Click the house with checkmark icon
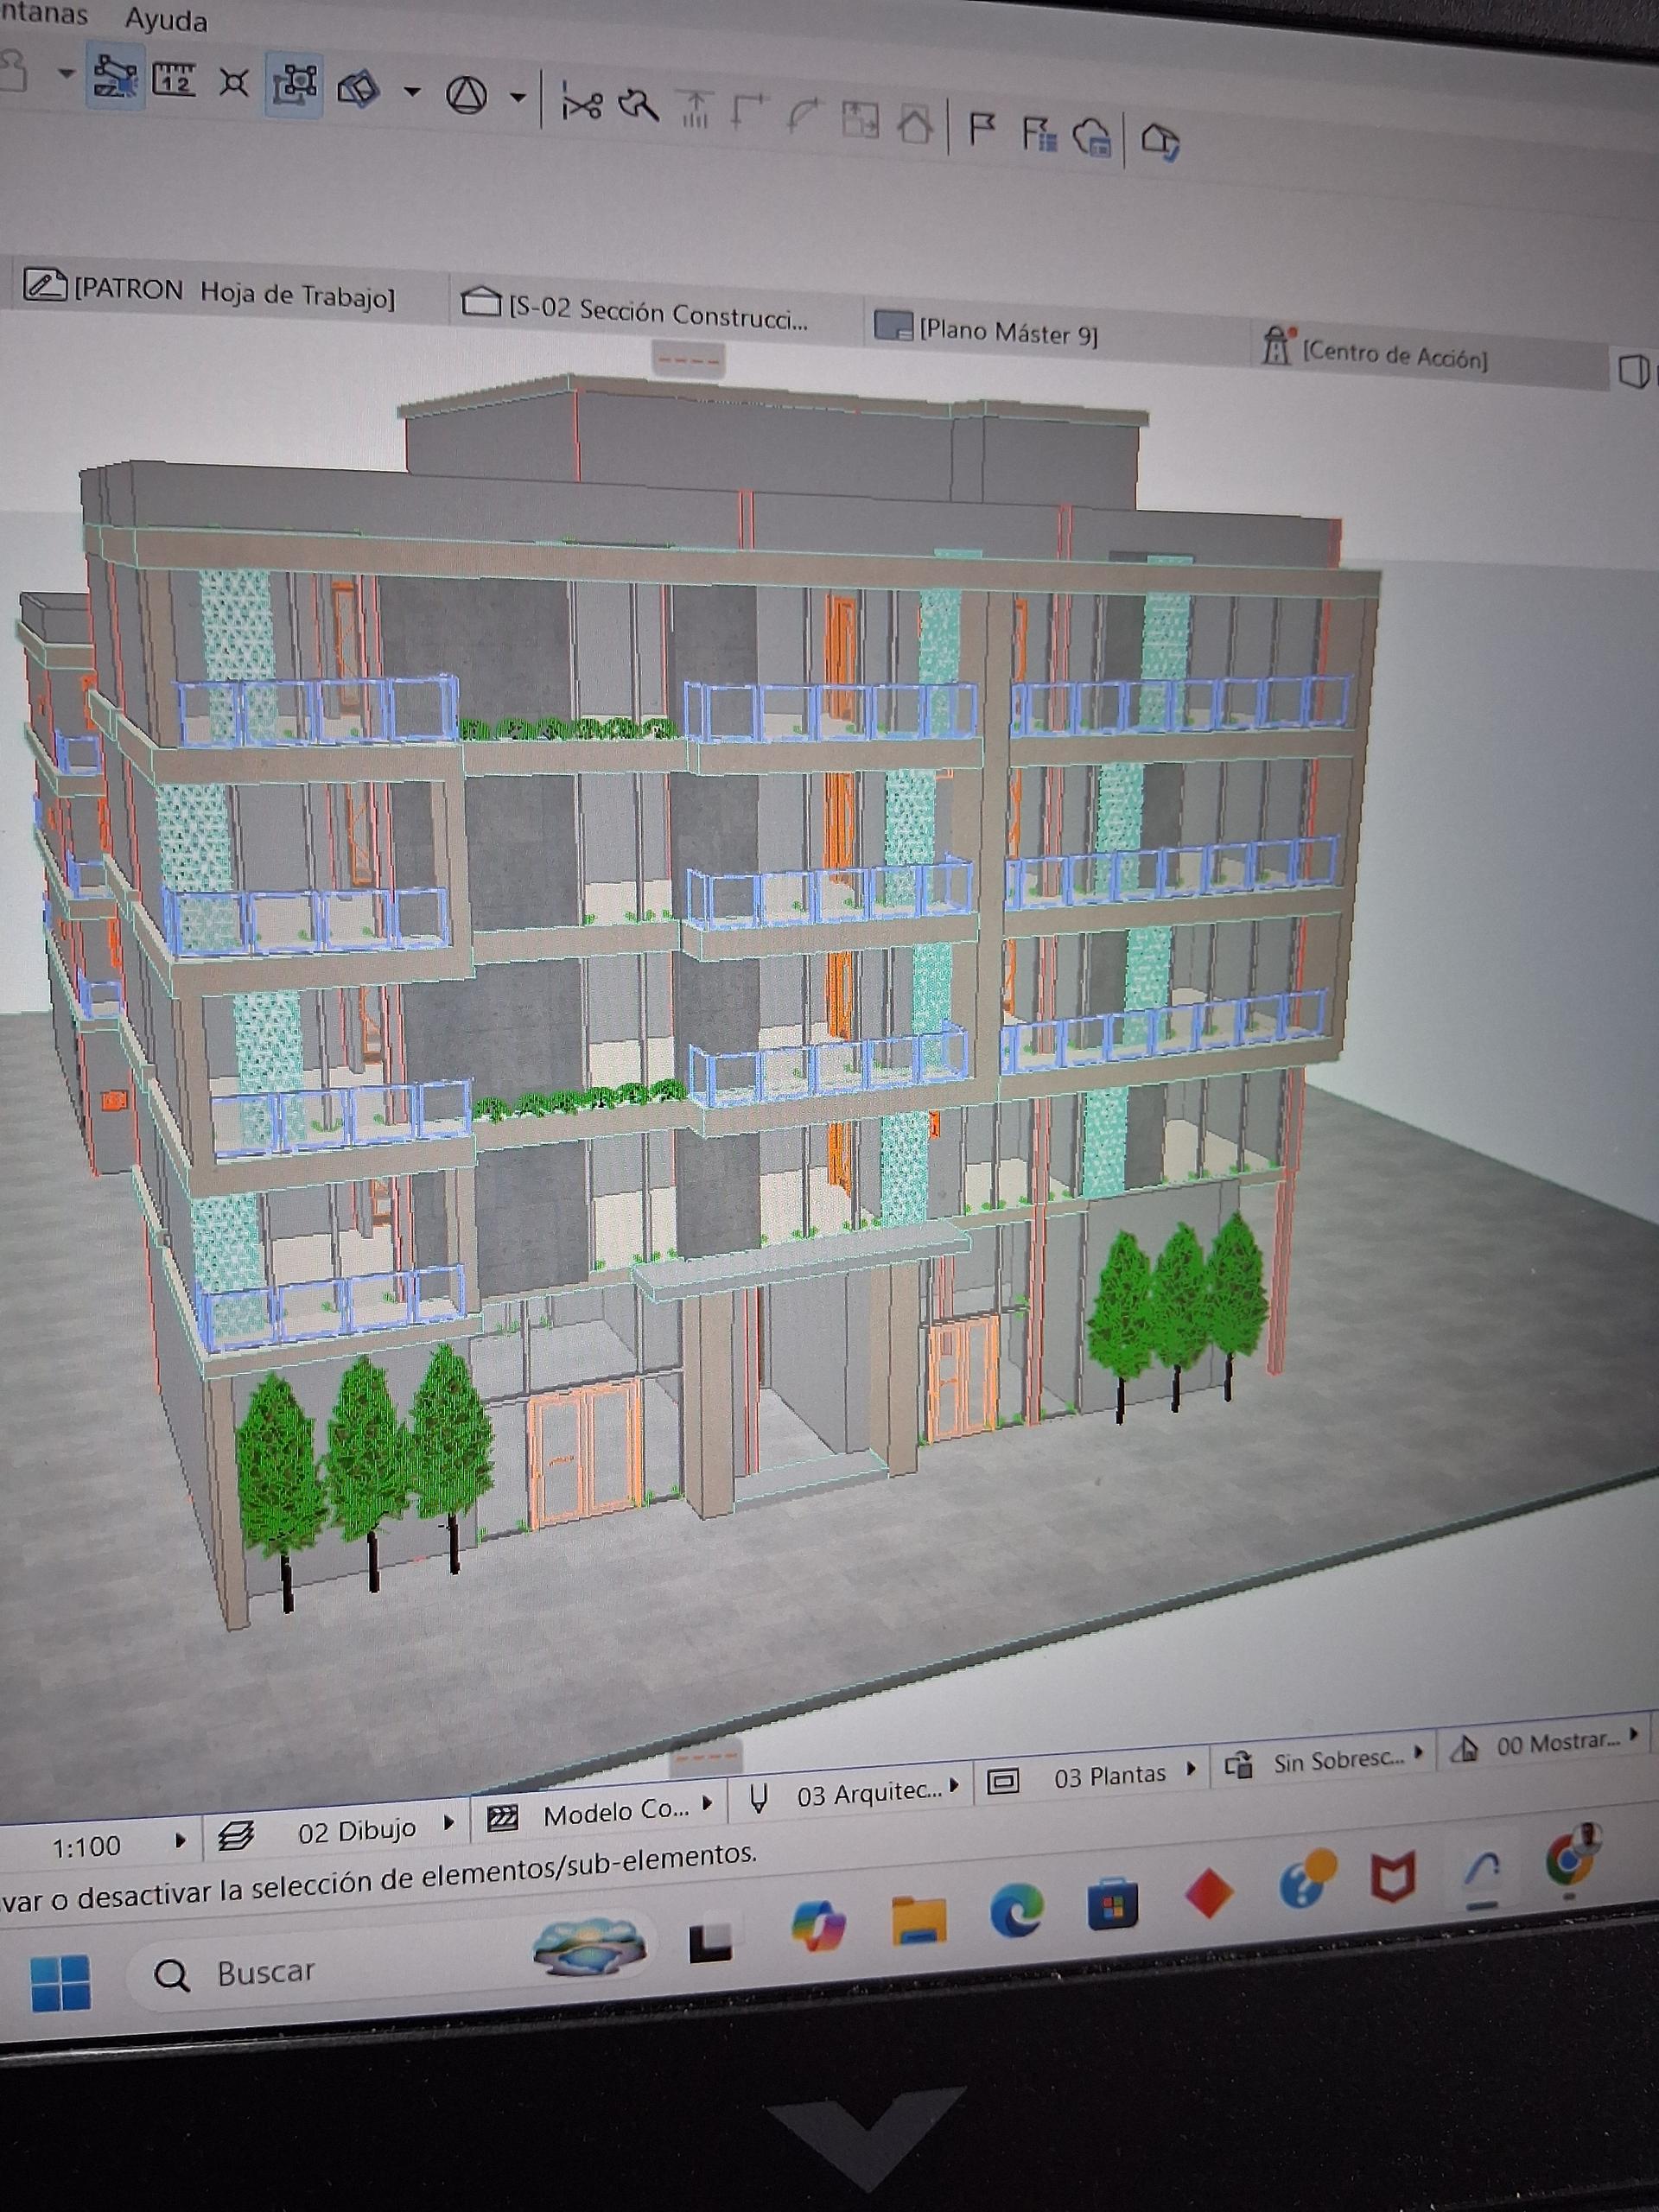This screenshot has width=1659, height=2212. pos(1160,140)
